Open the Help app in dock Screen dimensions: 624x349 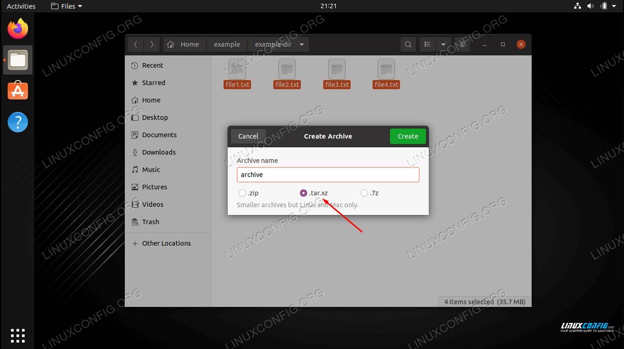pos(18,122)
